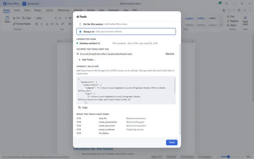Toggle bold formatting in the ribbon
Screen dimensions: 254x159
36,24
